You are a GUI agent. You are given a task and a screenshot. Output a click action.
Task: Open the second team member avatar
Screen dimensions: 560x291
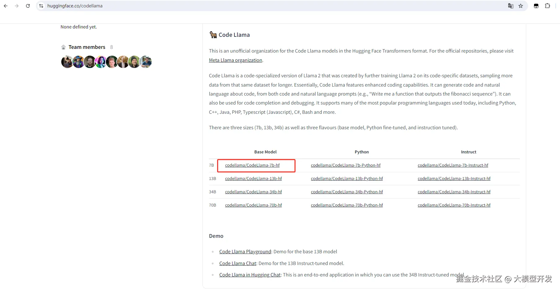coord(78,62)
